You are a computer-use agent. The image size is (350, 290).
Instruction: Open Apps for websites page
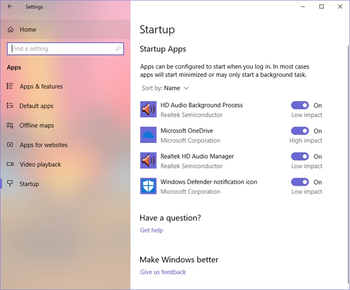[65, 145]
